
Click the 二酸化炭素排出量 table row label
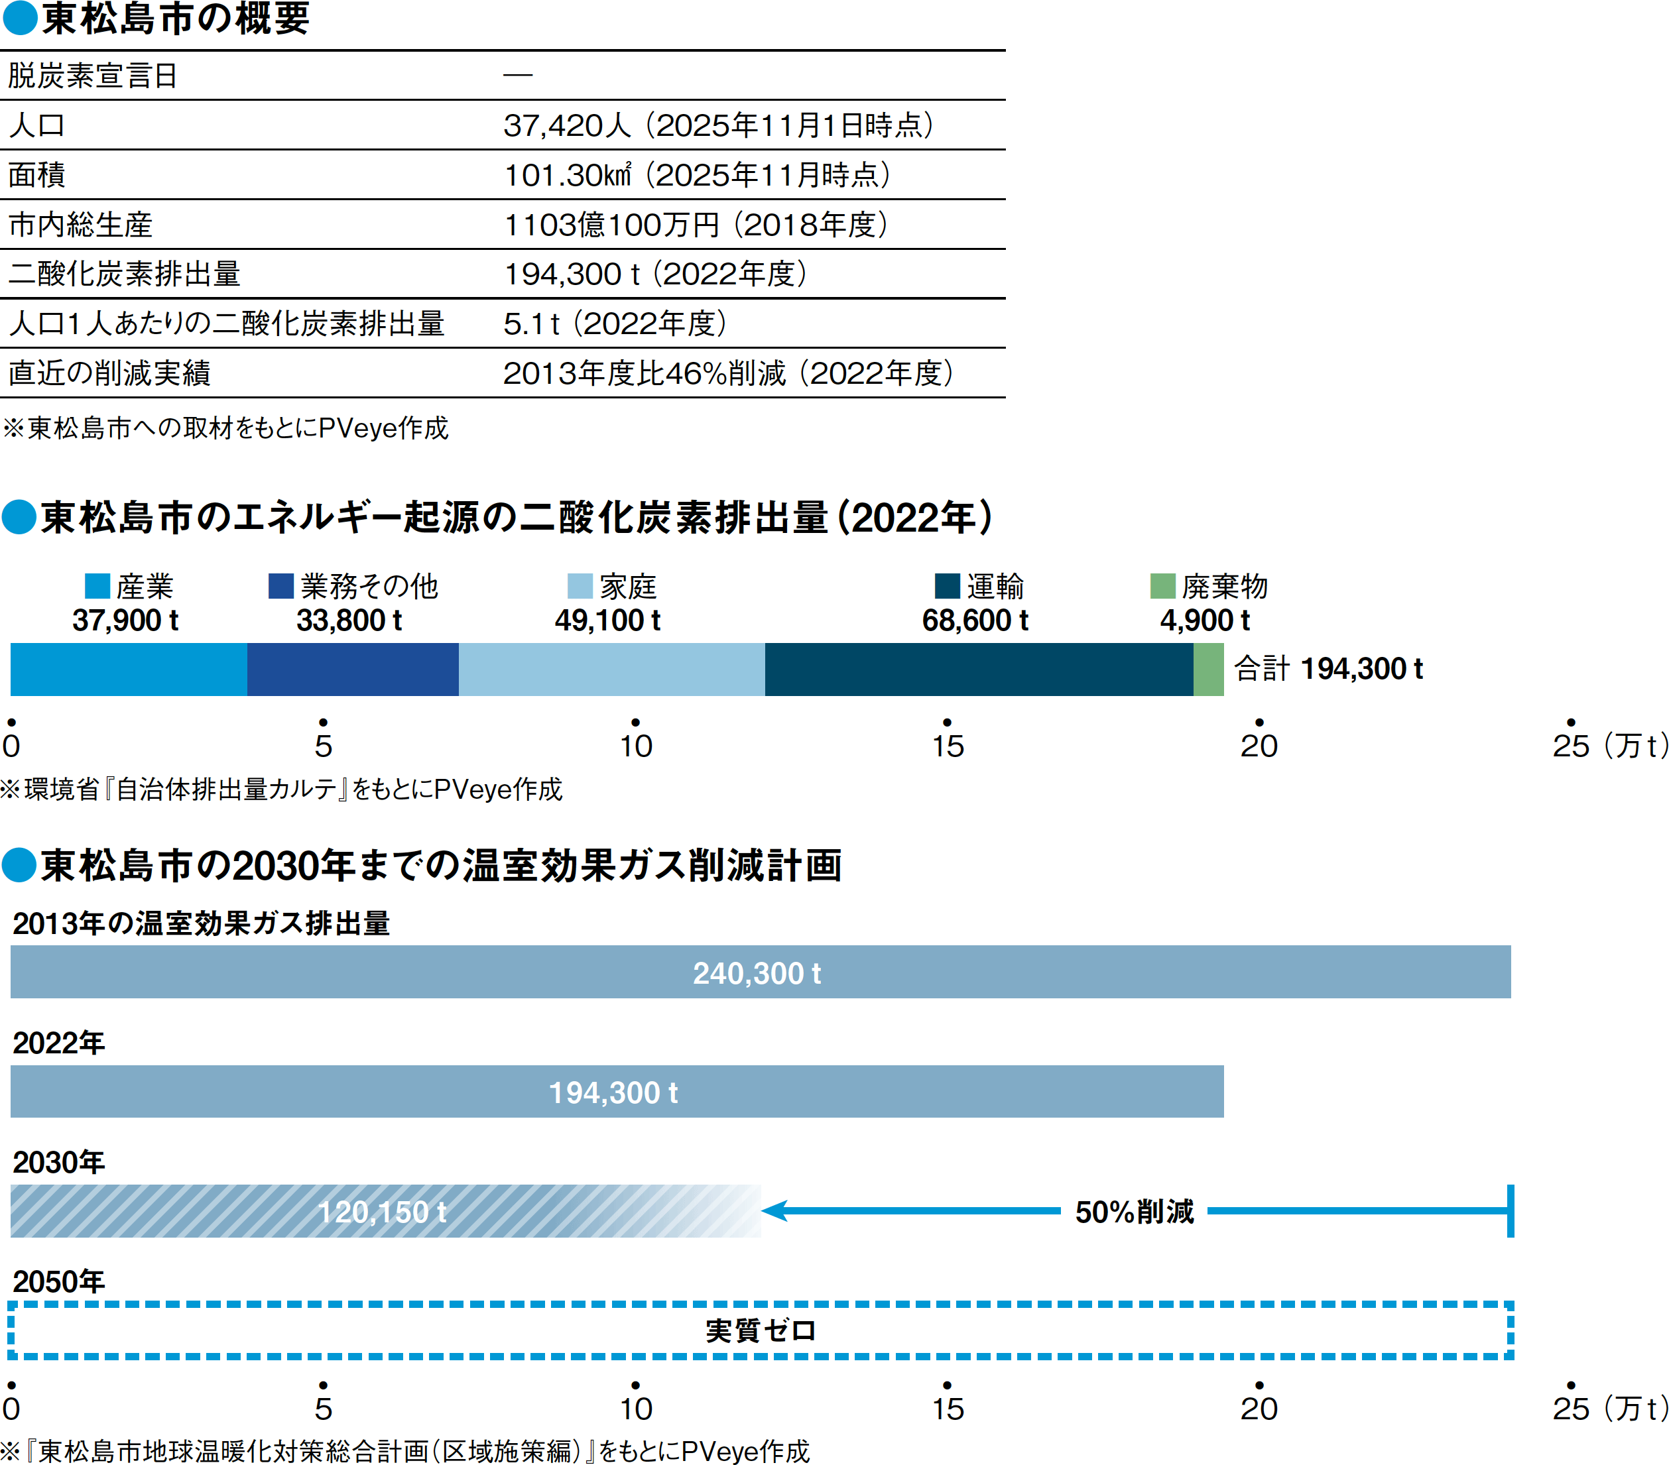[125, 274]
